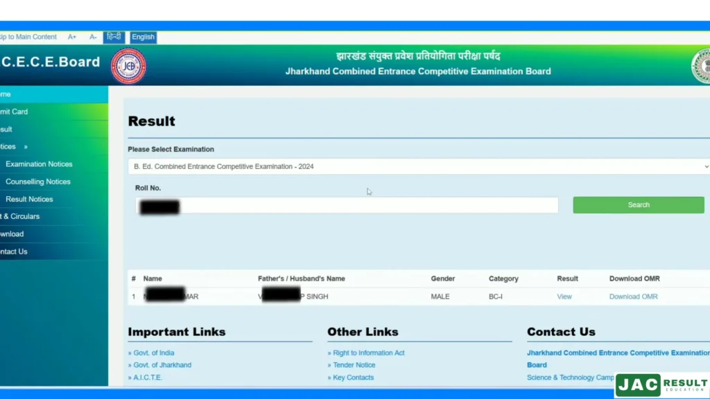Switch language to English
Screen dimensions: 710x399
tap(143, 37)
